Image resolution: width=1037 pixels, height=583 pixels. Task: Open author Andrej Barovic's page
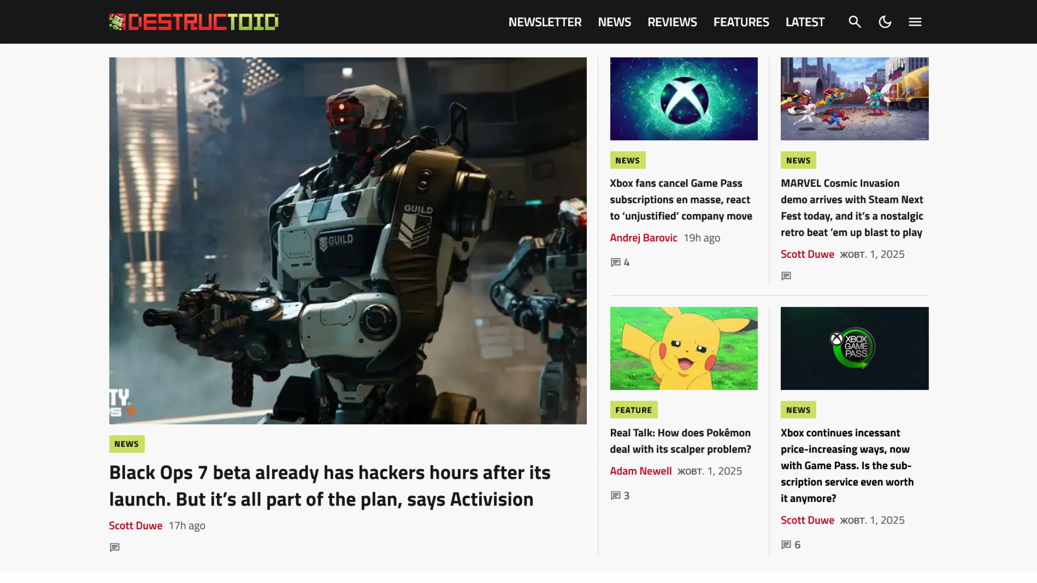point(643,238)
